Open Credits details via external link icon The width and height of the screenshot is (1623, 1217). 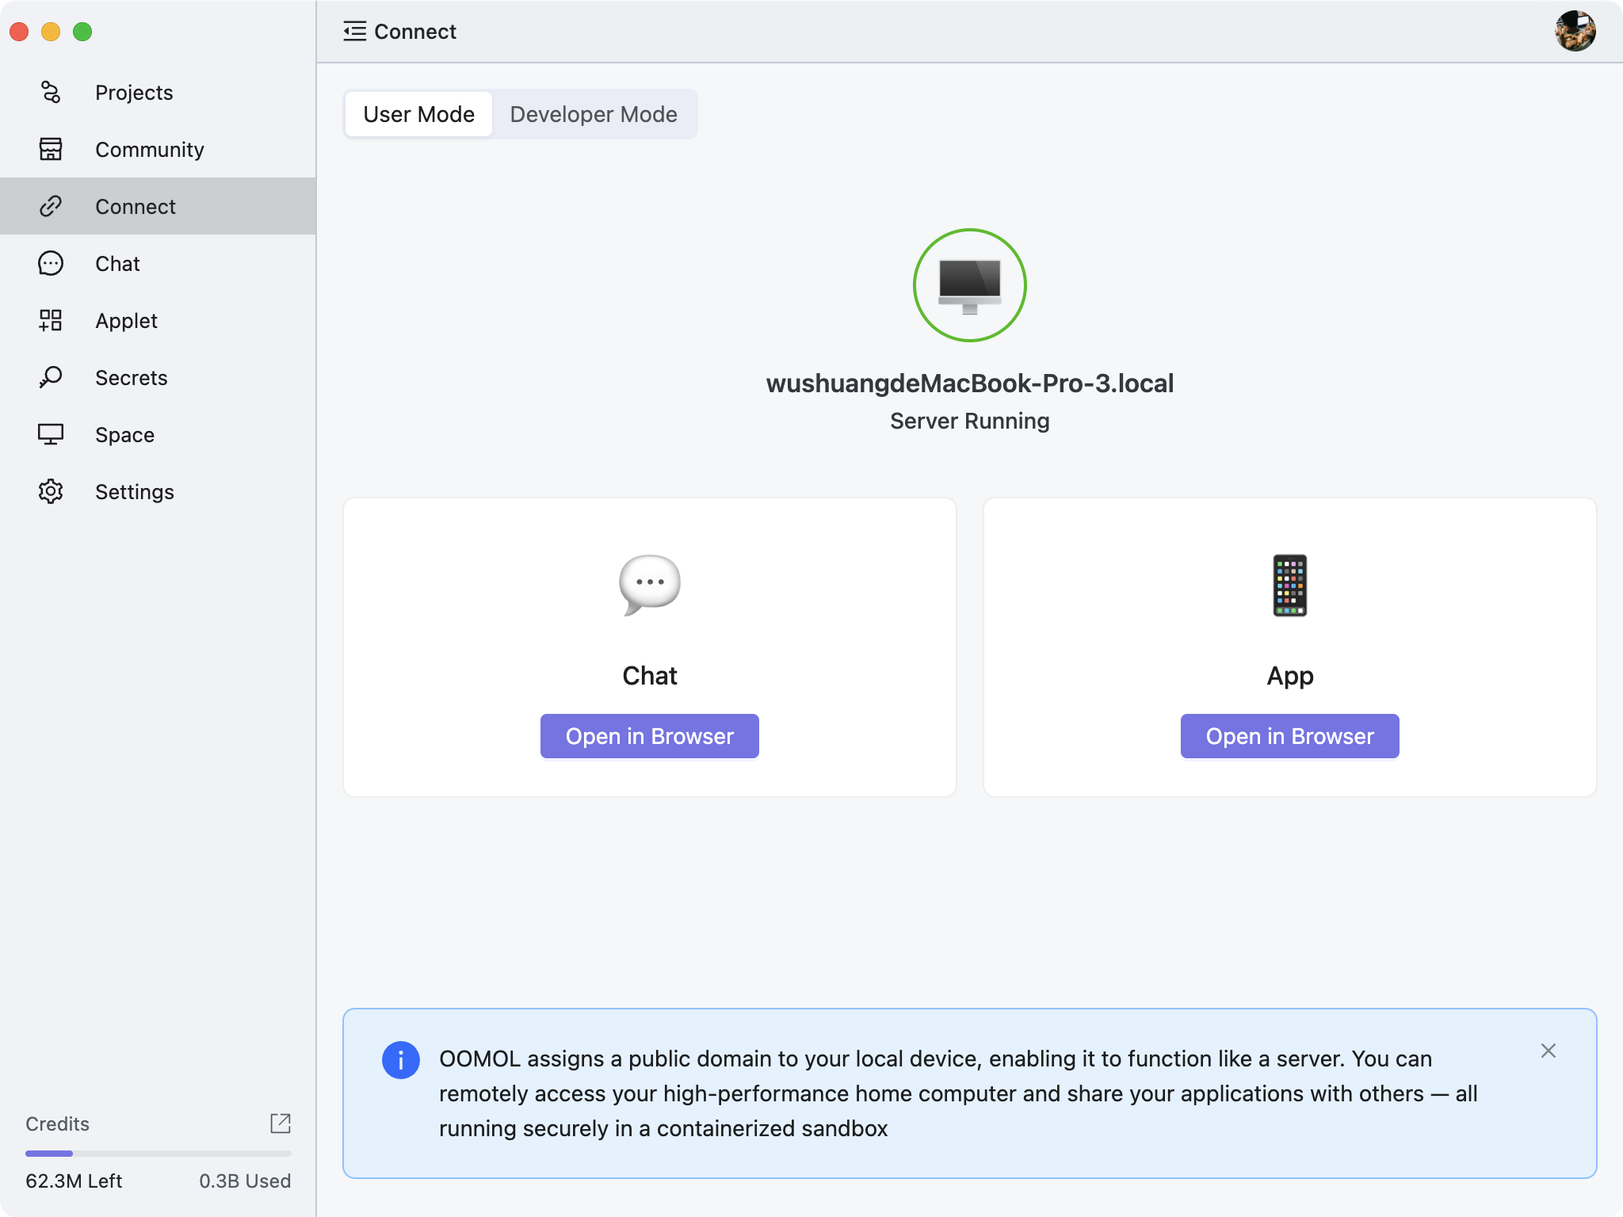pyautogui.click(x=281, y=1124)
